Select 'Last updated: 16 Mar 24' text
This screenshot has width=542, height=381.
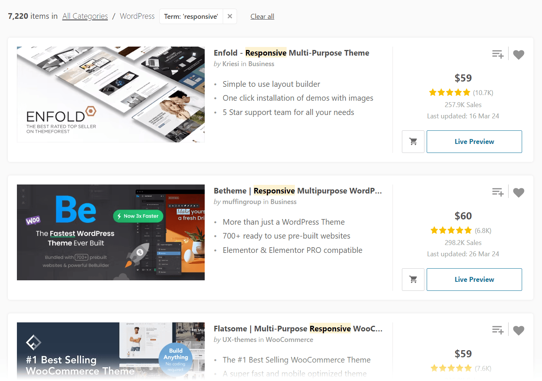click(463, 116)
